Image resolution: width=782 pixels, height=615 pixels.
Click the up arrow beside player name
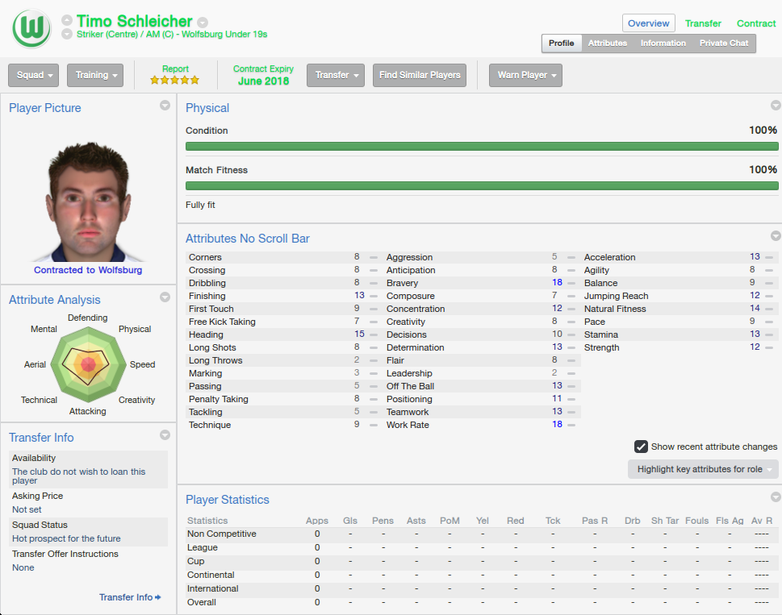tap(66, 20)
